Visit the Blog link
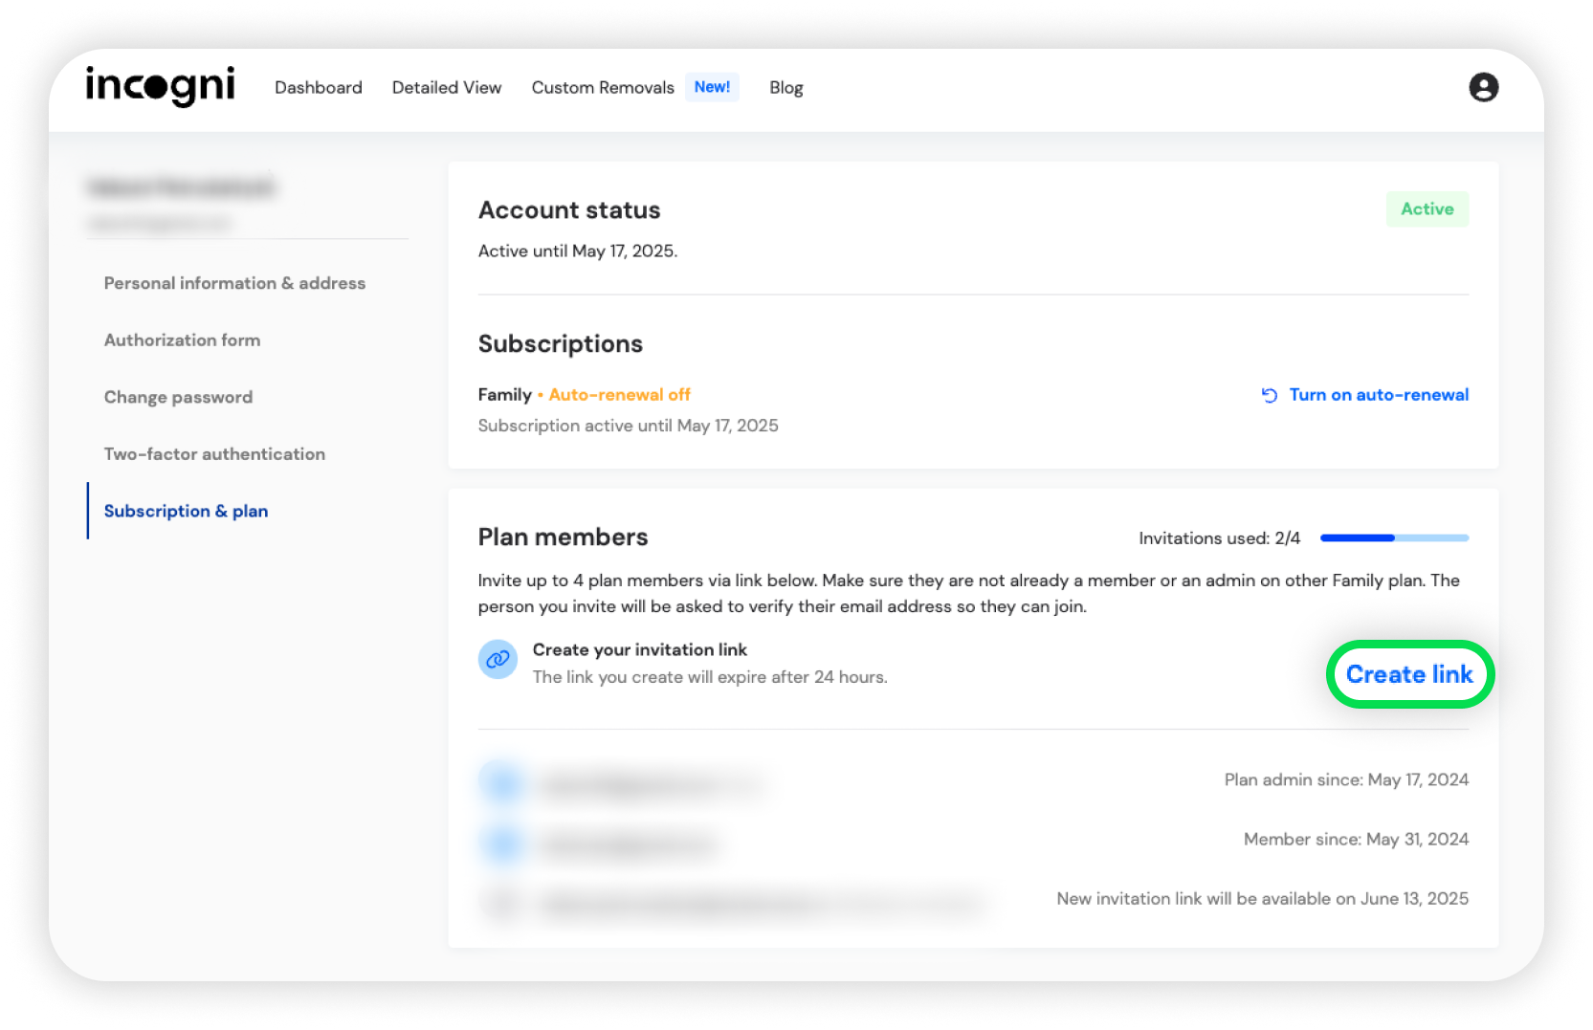Viewport: 1593px width, 1030px height. coord(785,88)
